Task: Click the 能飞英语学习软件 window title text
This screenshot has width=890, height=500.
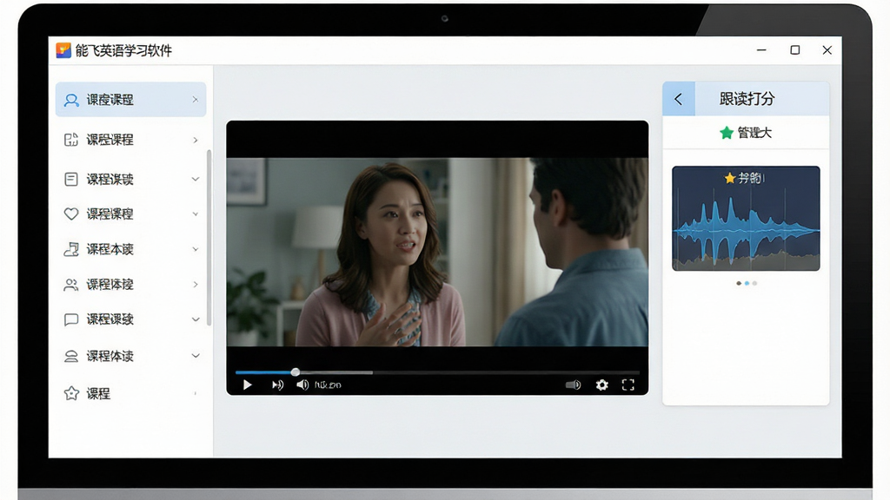Action: pyautogui.click(x=123, y=51)
